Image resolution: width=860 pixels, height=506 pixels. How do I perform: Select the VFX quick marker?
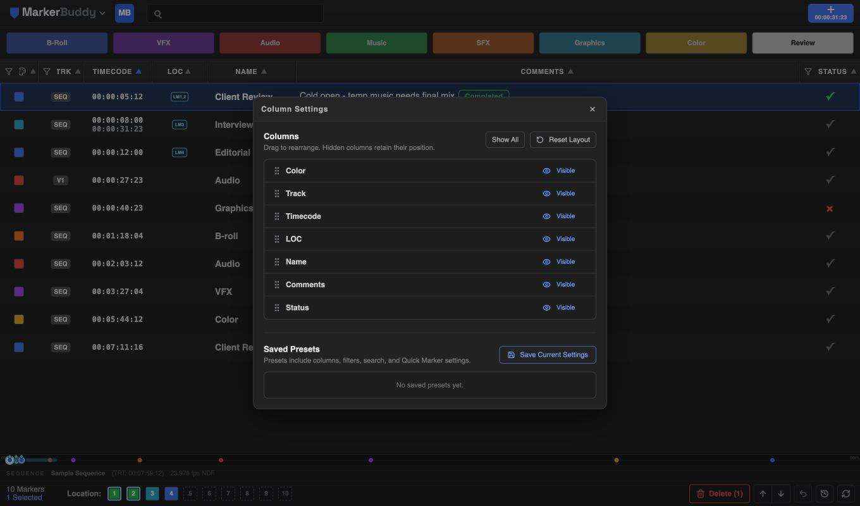point(163,43)
